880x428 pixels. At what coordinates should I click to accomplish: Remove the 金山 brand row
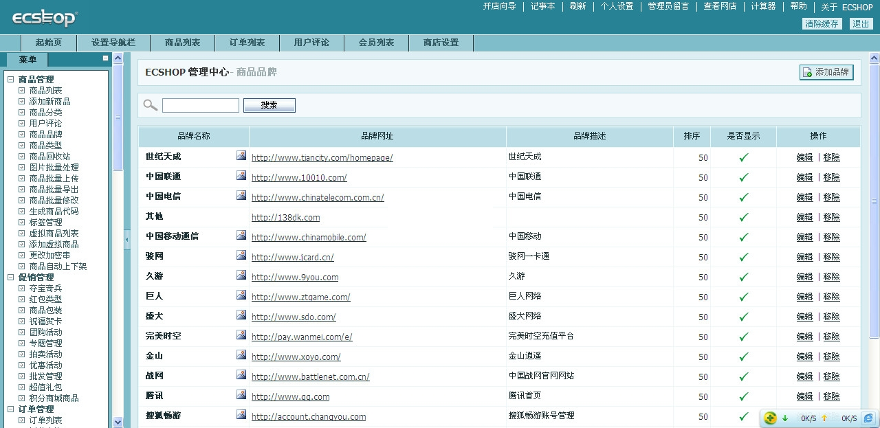point(831,357)
